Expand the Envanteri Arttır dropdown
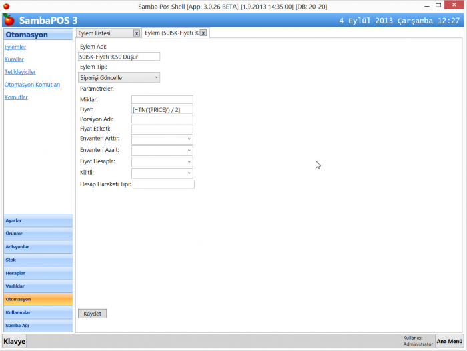Screen dimensions: 467x351 pos(162,139)
